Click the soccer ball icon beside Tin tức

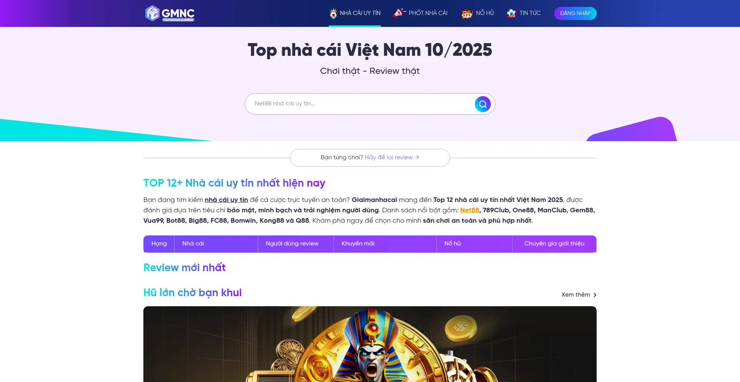[511, 13]
